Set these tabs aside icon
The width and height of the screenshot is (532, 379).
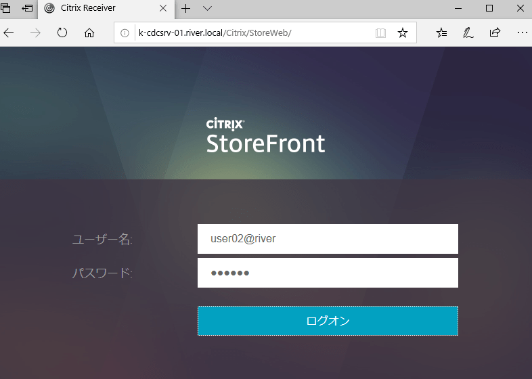click(x=27, y=8)
